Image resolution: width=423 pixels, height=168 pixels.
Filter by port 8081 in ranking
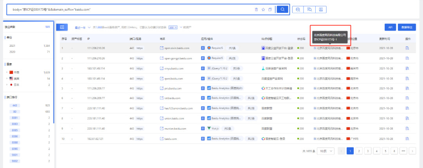15,118
